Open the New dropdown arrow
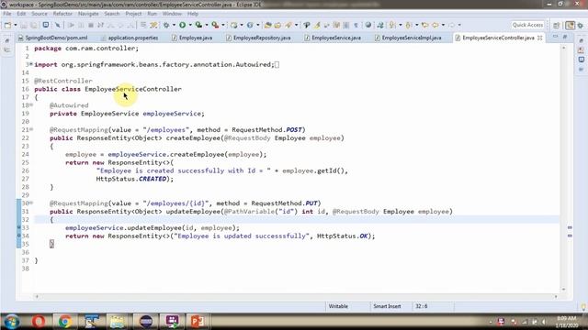588x330 pixels. tap(16, 25)
